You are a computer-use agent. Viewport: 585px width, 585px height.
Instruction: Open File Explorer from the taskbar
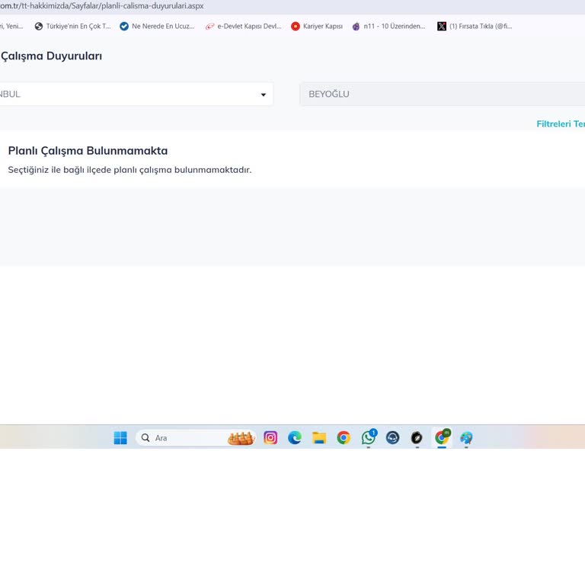click(x=319, y=437)
